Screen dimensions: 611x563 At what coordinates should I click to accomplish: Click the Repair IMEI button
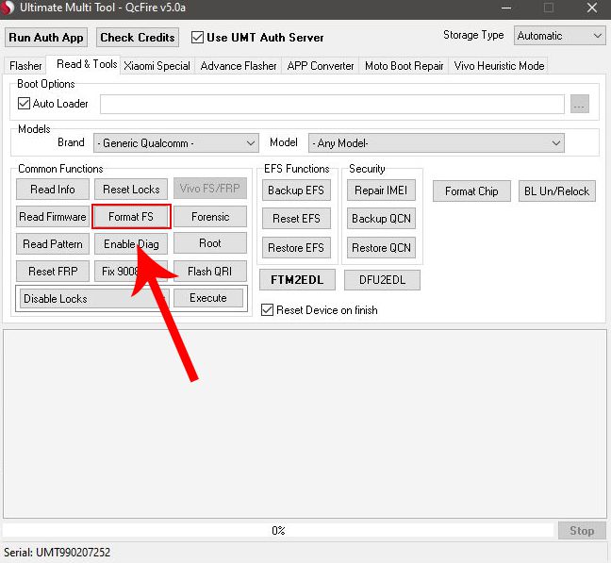point(381,190)
